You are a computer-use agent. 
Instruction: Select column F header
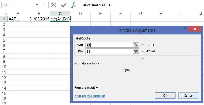click(120, 13)
